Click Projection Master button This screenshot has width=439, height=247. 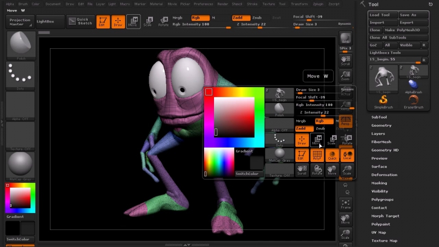point(19,21)
